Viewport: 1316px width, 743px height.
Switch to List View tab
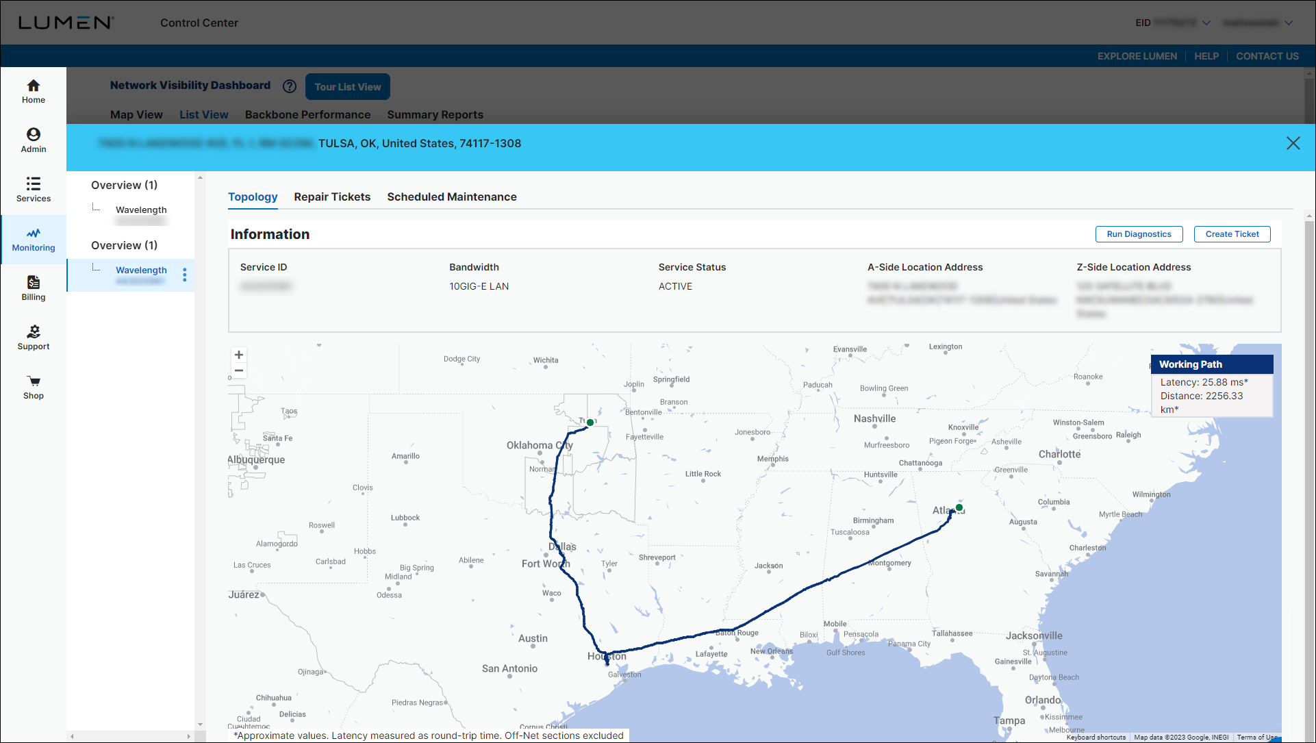click(203, 114)
